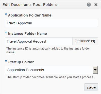Click the Application Folder Name input field

52,23
